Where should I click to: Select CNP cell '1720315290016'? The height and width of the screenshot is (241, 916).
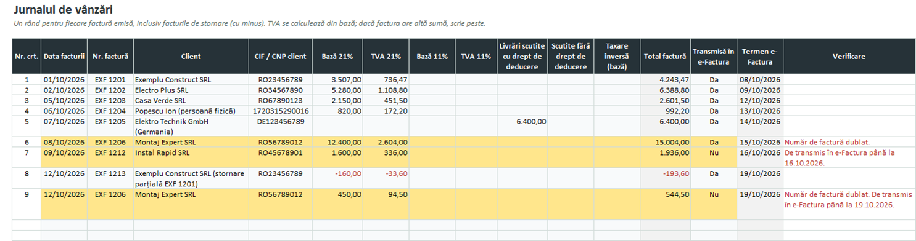tap(280, 111)
